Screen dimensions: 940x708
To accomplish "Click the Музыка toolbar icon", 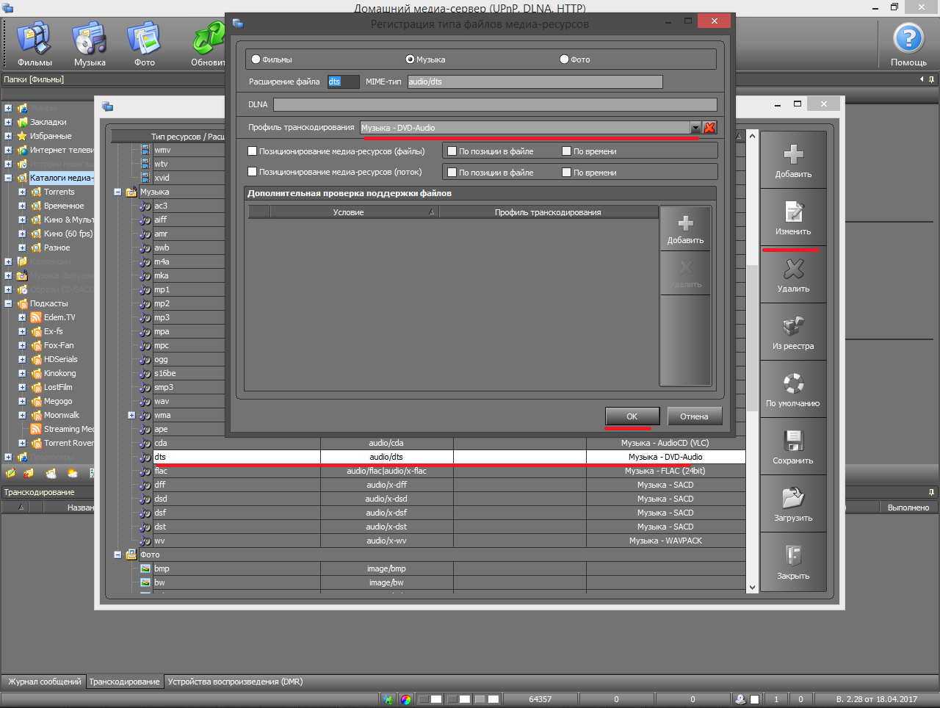I will point(90,44).
